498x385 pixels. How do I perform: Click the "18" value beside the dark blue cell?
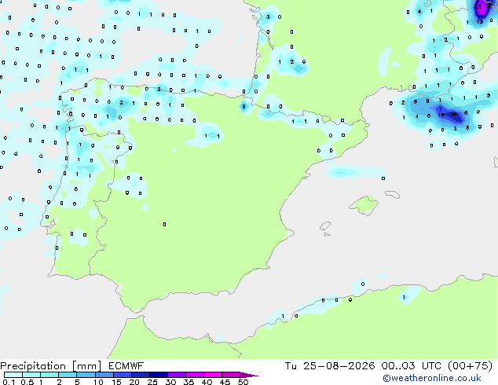[441, 115]
